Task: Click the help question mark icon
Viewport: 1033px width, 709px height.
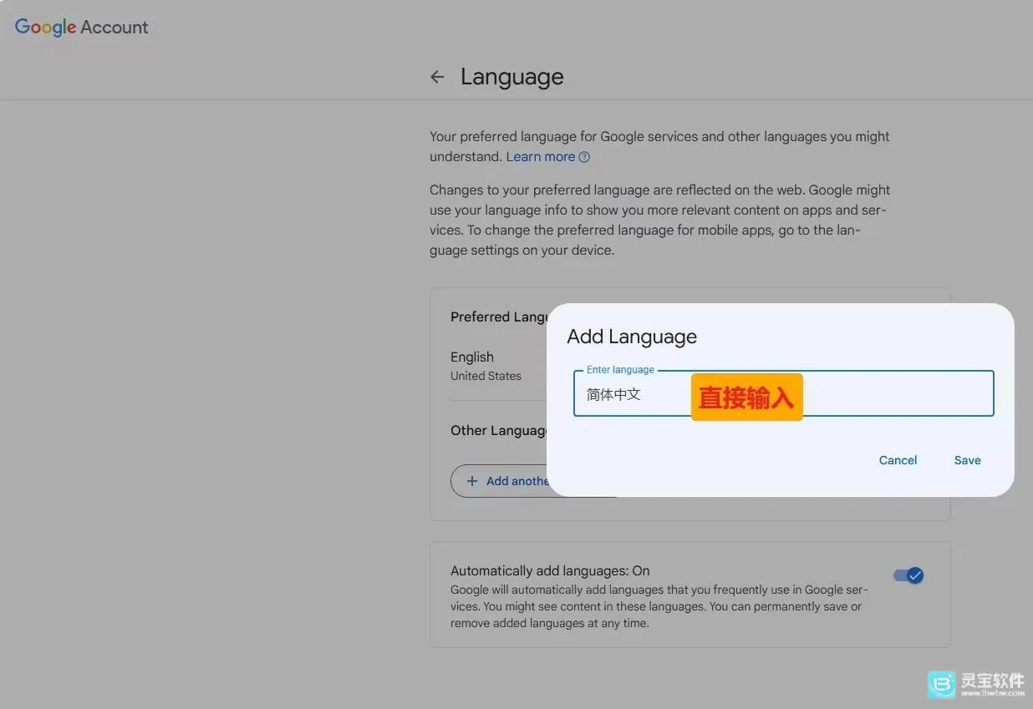Action: tap(584, 157)
